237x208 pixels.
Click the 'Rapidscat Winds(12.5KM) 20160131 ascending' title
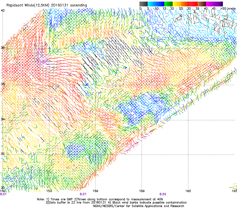point(47,5)
